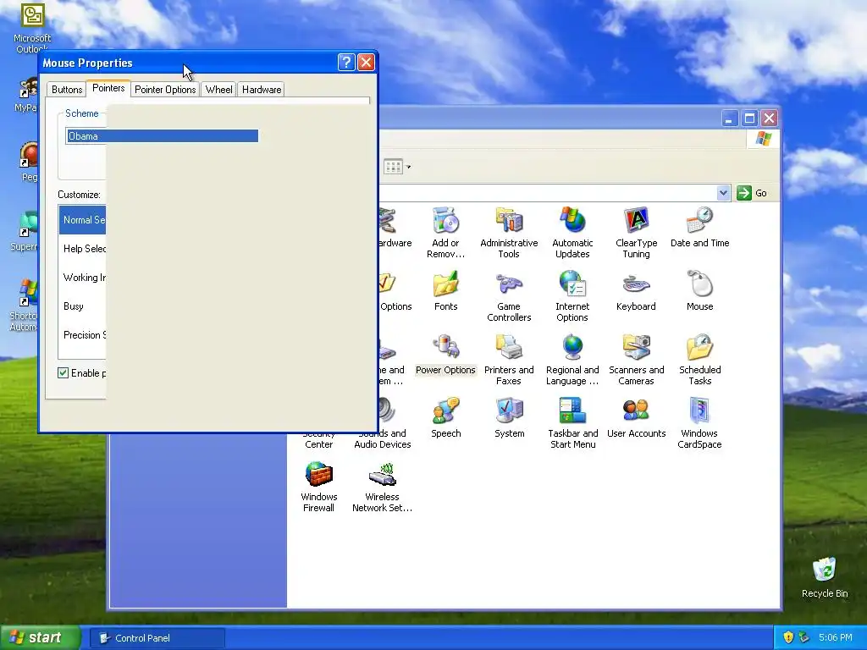Screen dimensions: 867x650
Task: Open Internet Options applet
Action: (x=572, y=296)
